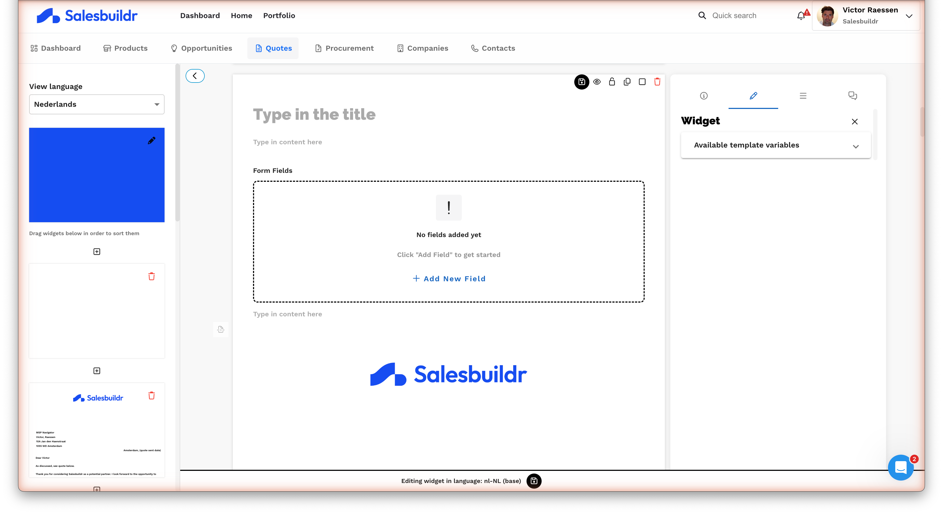The height and width of the screenshot is (514, 943).
Task: Expand Victor Raessen user menu
Action: tap(908, 16)
